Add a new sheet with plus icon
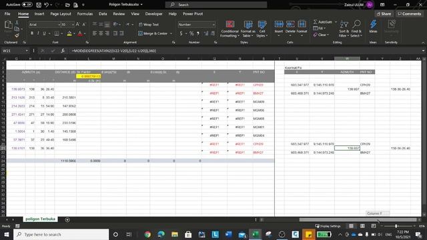 (67, 219)
